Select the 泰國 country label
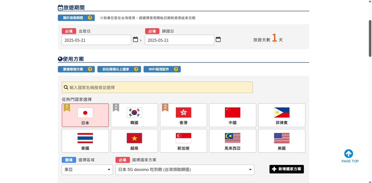This screenshot has width=372, height=183. [85, 148]
